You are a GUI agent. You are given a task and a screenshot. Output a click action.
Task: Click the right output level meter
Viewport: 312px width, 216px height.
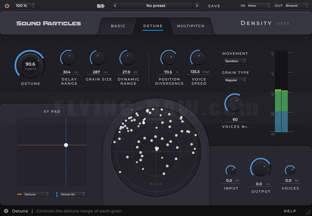(x=285, y=91)
